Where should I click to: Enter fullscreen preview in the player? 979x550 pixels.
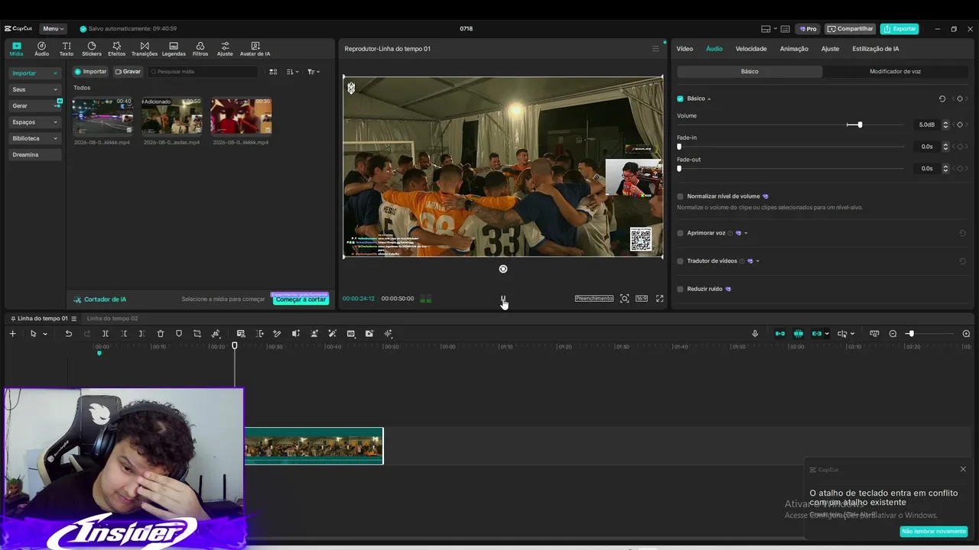click(x=659, y=299)
